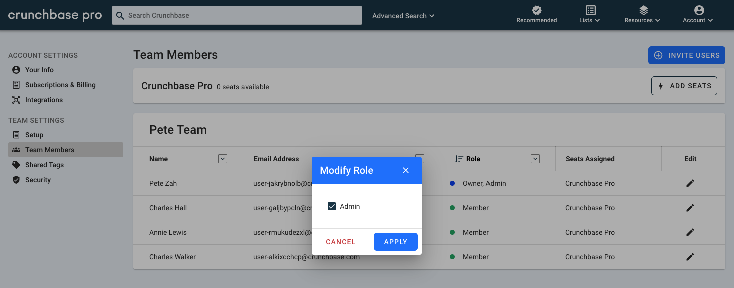Click Annie Lewis's Member role cell
Image resolution: width=734 pixels, height=288 pixels.
click(476, 232)
